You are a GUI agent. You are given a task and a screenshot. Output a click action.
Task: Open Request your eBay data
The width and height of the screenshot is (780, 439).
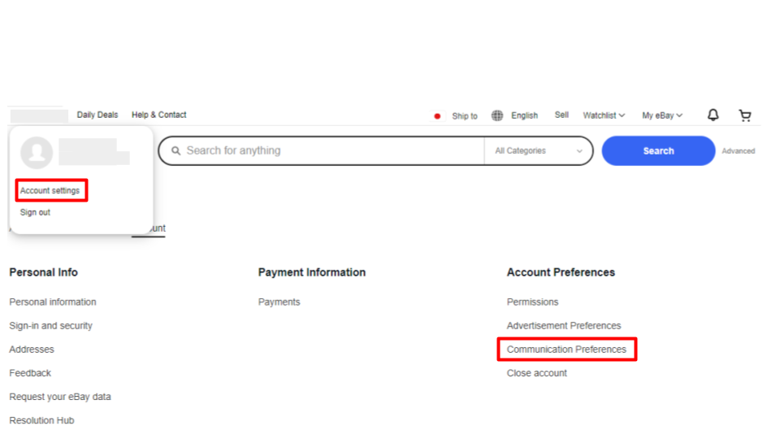click(59, 397)
